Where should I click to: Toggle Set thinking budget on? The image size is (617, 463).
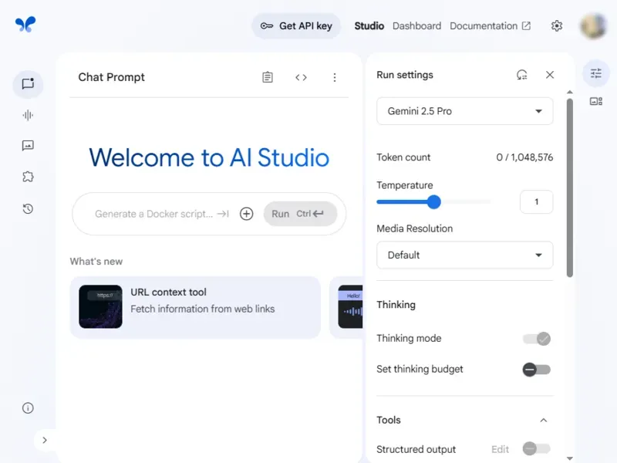coord(537,369)
